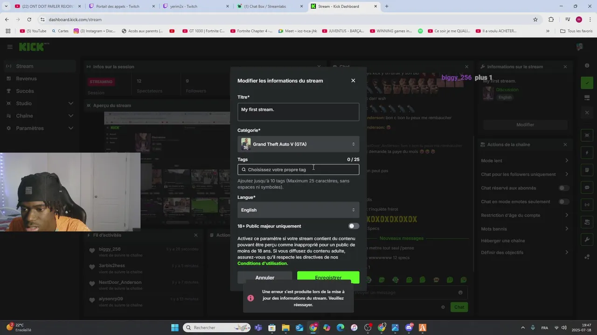Open OBS Studio from the taskbar
Screen dimensions: 597x335
pos(368,328)
